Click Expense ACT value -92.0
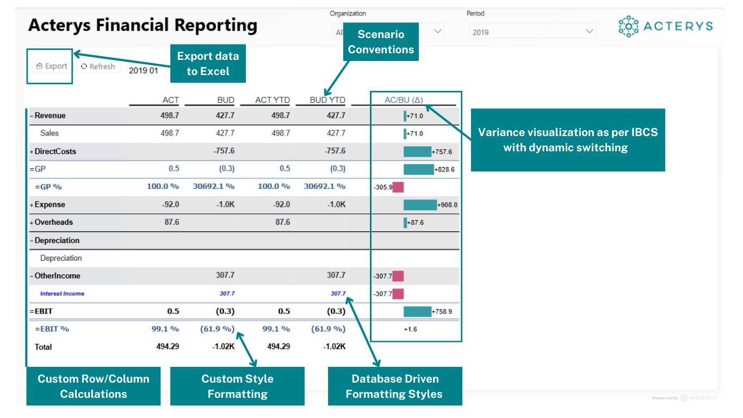Viewport: 743px width, 418px height. pyautogui.click(x=170, y=205)
